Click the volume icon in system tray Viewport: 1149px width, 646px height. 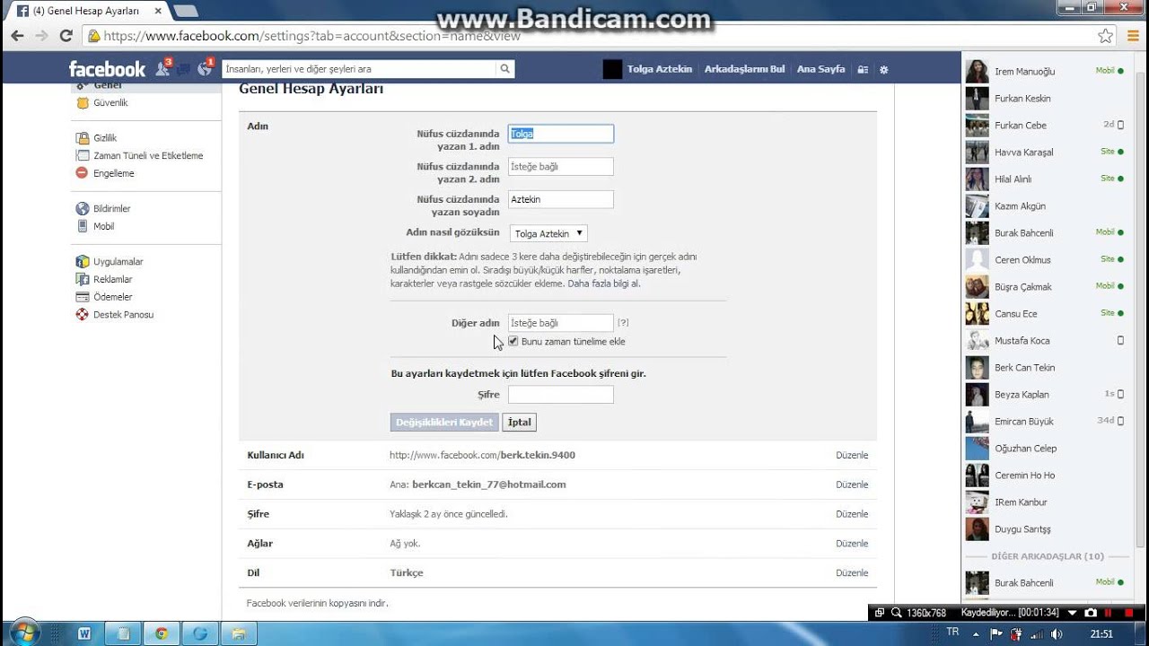click(1057, 634)
